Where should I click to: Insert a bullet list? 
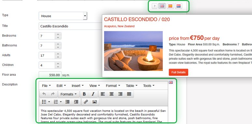(x=44, y=102)
